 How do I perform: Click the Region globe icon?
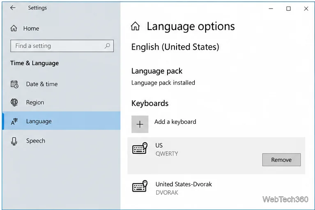click(14, 102)
